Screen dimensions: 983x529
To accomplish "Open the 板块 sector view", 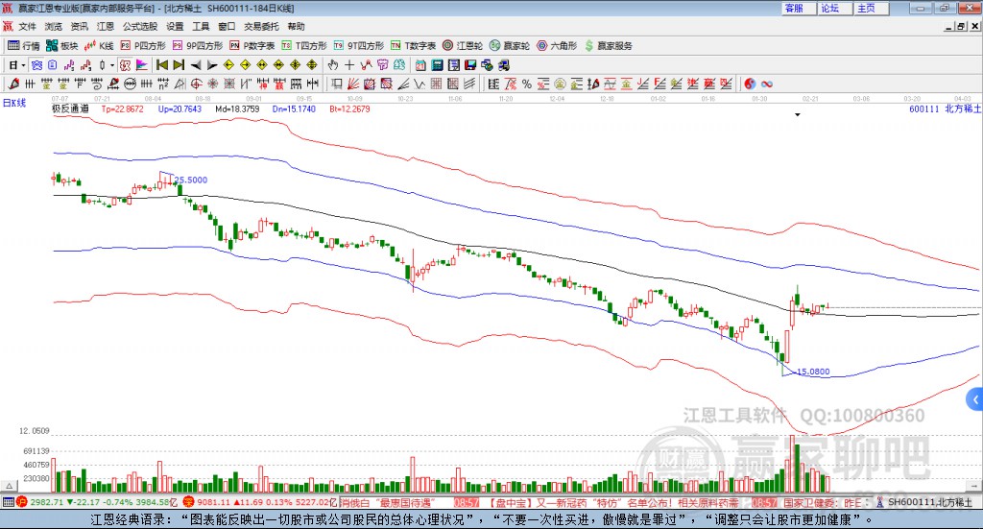I will tap(61, 46).
